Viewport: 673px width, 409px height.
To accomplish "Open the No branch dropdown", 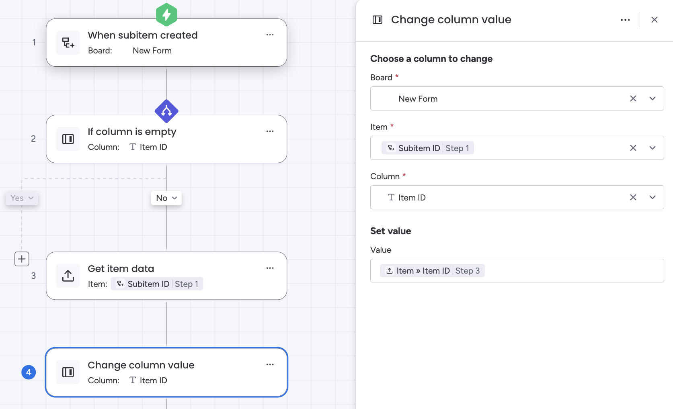I will pos(166,198).
